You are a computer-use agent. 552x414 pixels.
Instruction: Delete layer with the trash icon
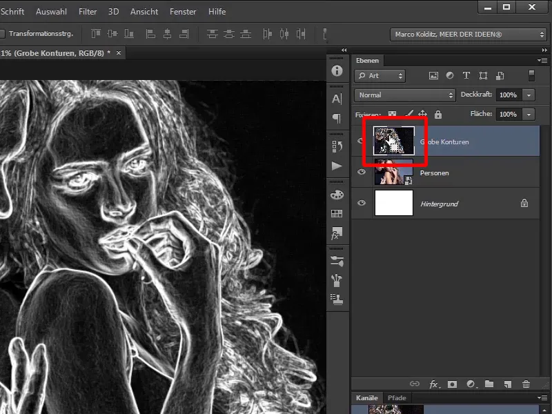[526, 384]
